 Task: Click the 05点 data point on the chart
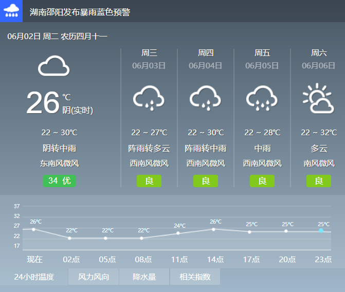point(105,238)
